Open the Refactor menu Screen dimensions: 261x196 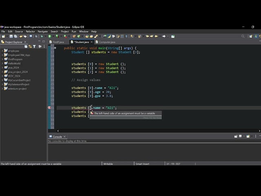[x=30, y=31]
